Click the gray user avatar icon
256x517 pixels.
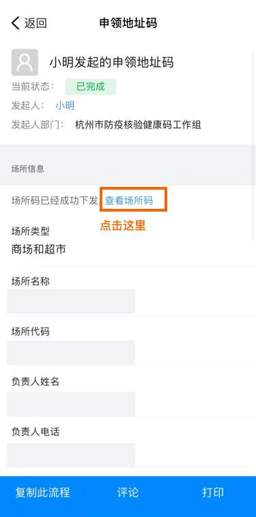click(25, 62)
